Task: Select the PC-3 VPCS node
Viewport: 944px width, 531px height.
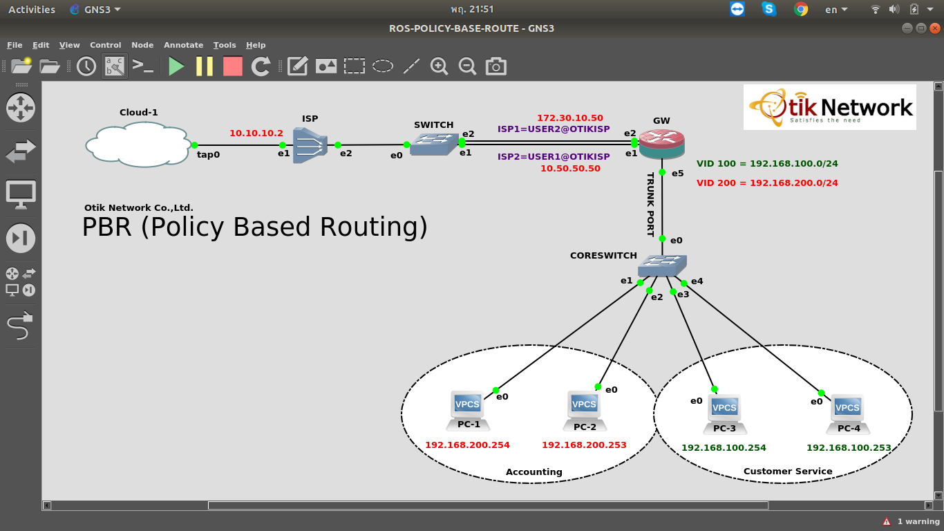Action: (724, 413)
